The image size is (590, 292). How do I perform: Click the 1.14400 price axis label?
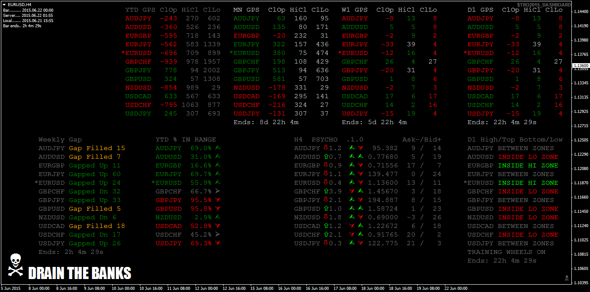tap(581, 12)
